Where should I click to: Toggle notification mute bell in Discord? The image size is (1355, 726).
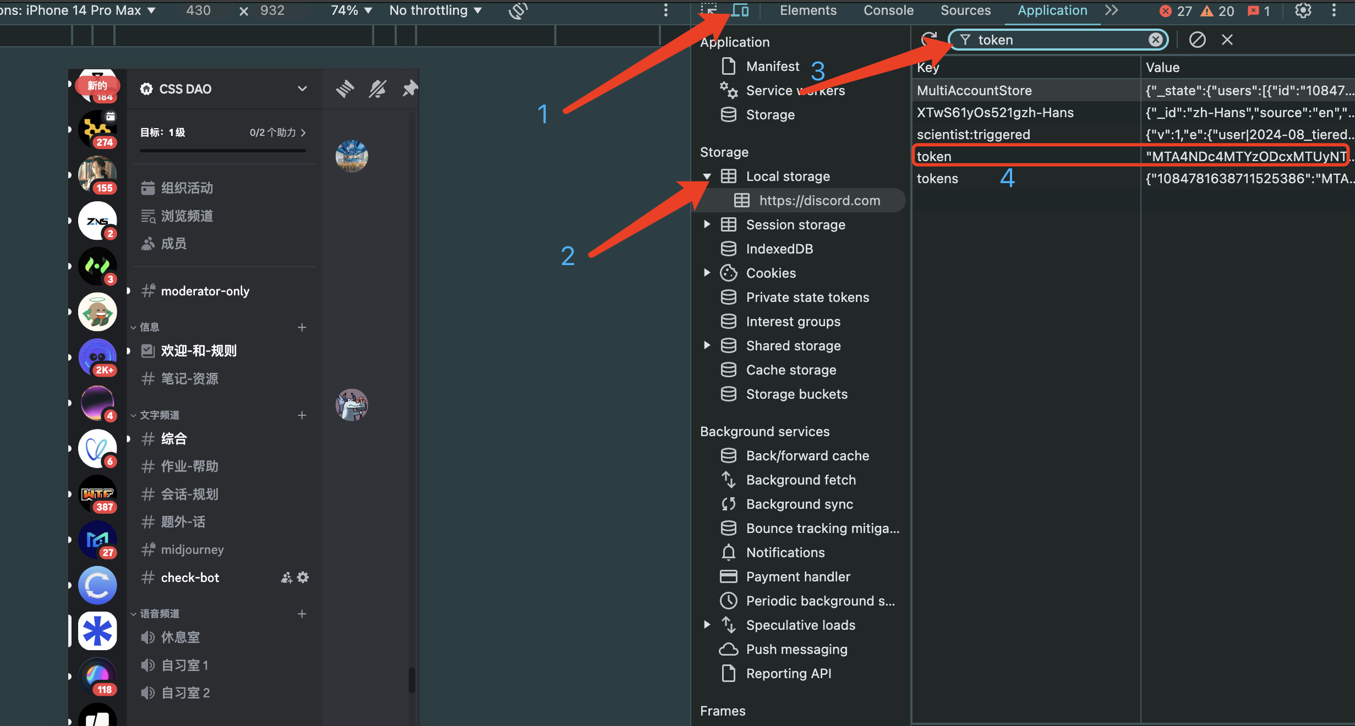378,89
